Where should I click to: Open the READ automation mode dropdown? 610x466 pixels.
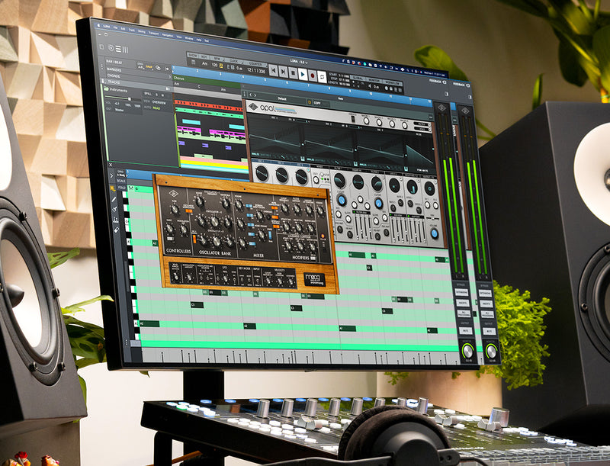156,108
